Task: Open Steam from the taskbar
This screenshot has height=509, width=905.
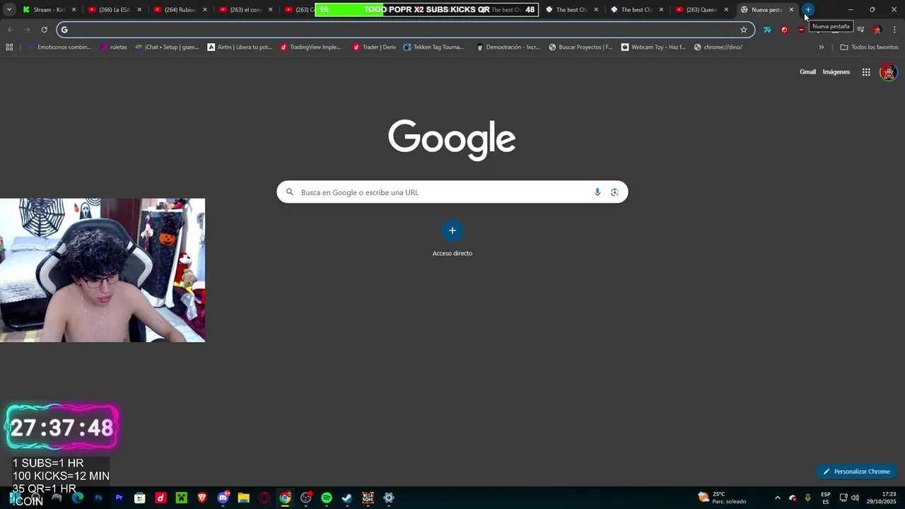Action: (x=346, y=498)
